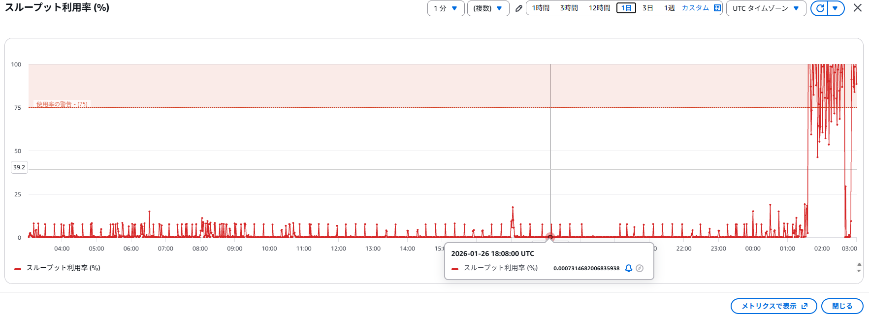Viewport: 869px width, 315px height.
Task: Click the tooltip value 0.0007314682006835938
Action: 586,268
